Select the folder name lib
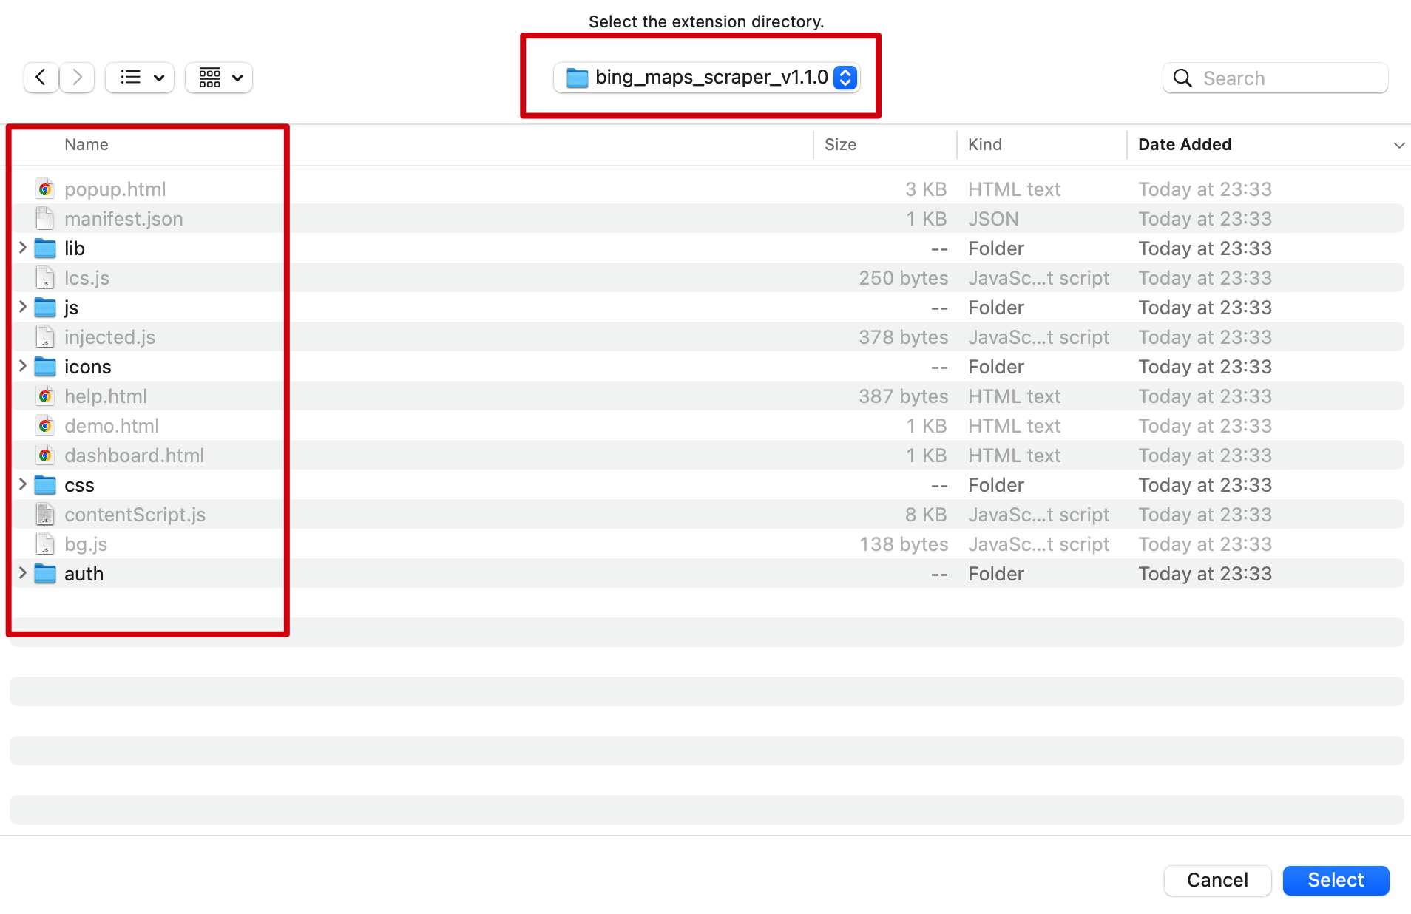 point(75,248)
